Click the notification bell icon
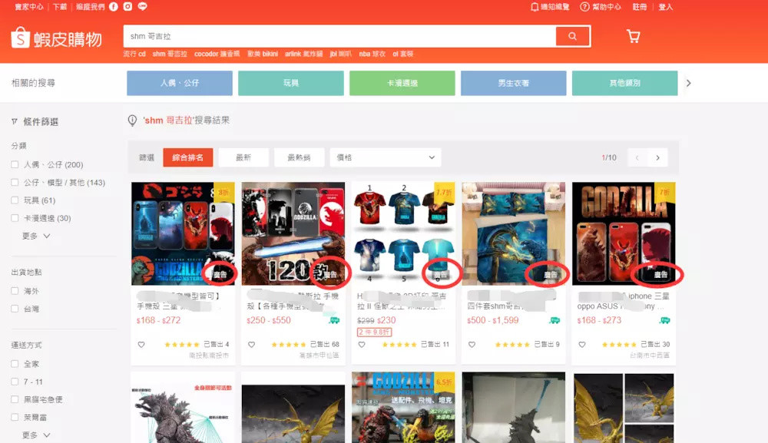Screen dimensions: 768x443 (535, 7)
